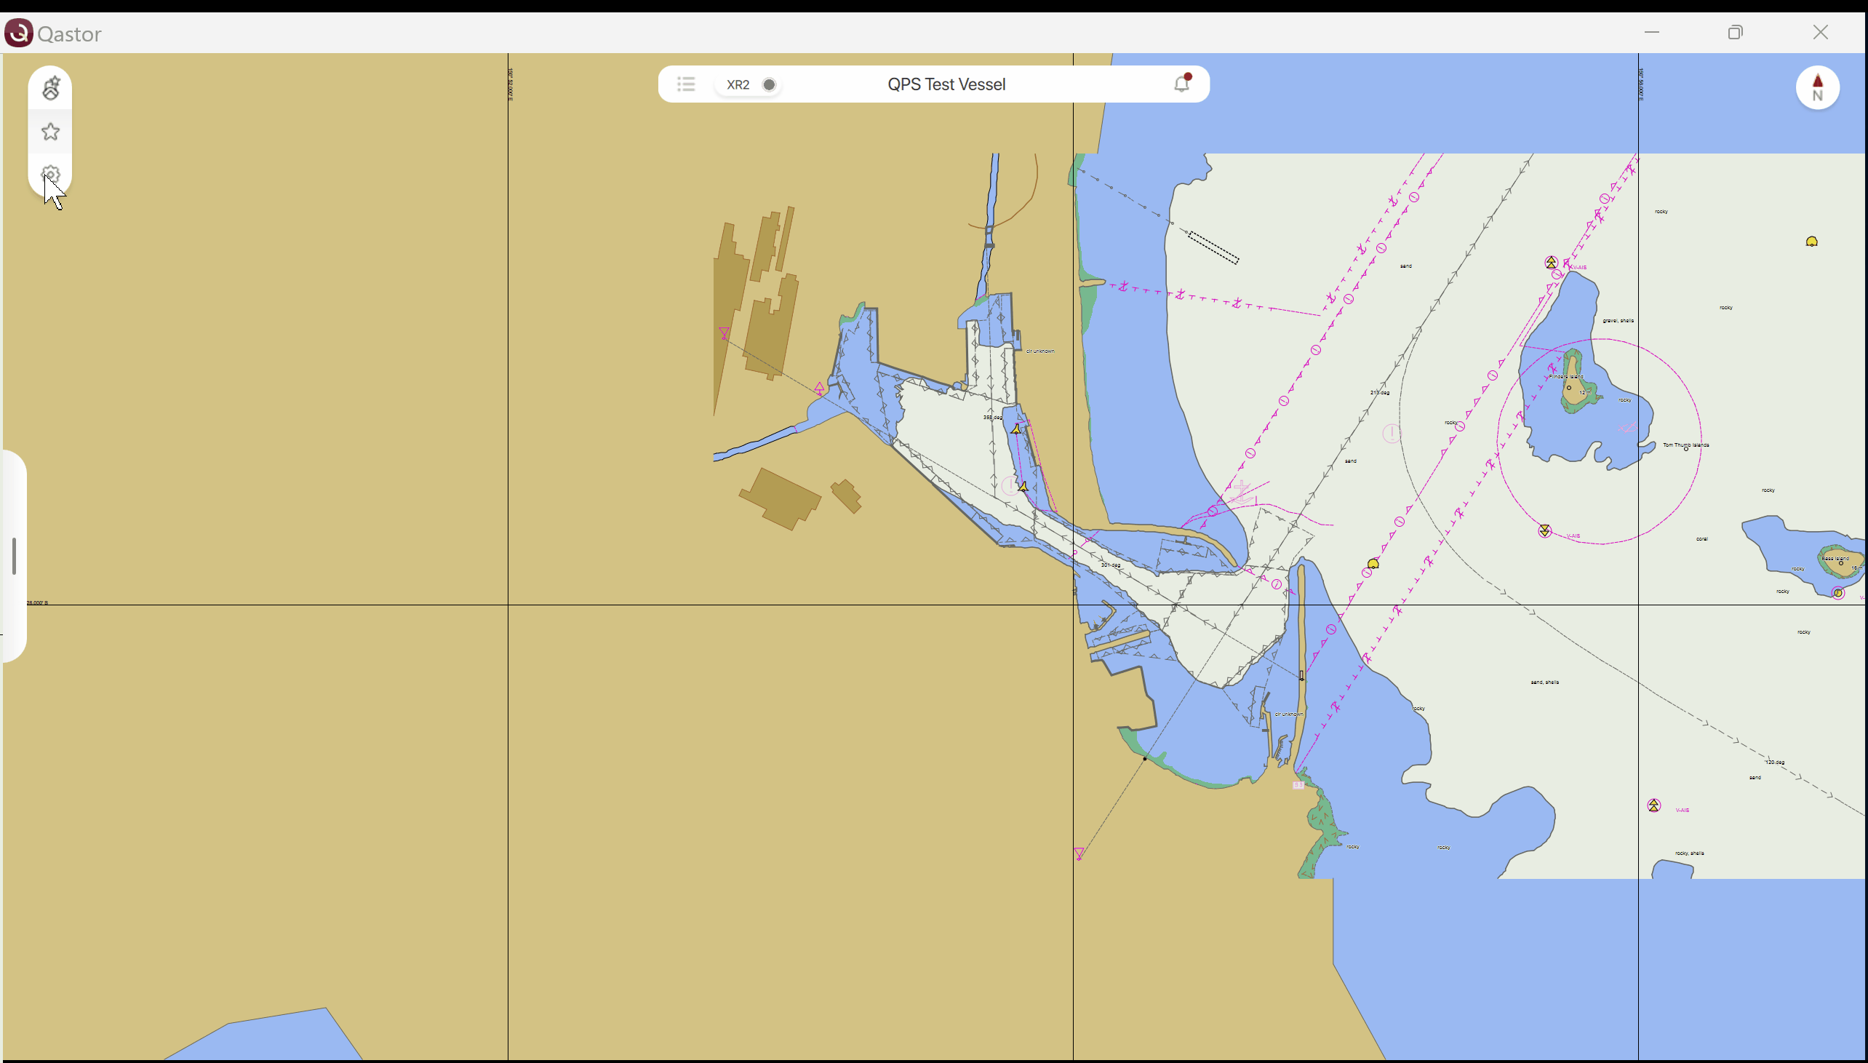
Task: Click the yellow buoy in the harbour channel
Action: pos(1373,564)
